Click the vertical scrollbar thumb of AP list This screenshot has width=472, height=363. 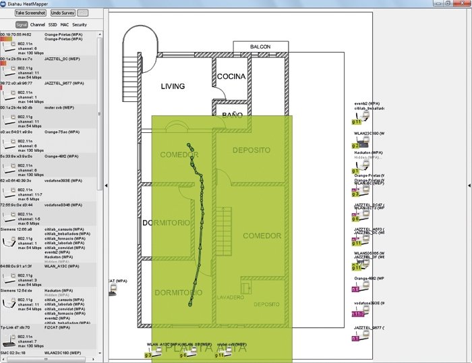pos(100,113)
